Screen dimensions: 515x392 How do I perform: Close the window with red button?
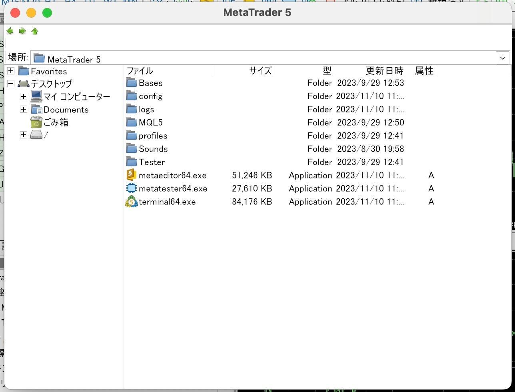point(15,13)
